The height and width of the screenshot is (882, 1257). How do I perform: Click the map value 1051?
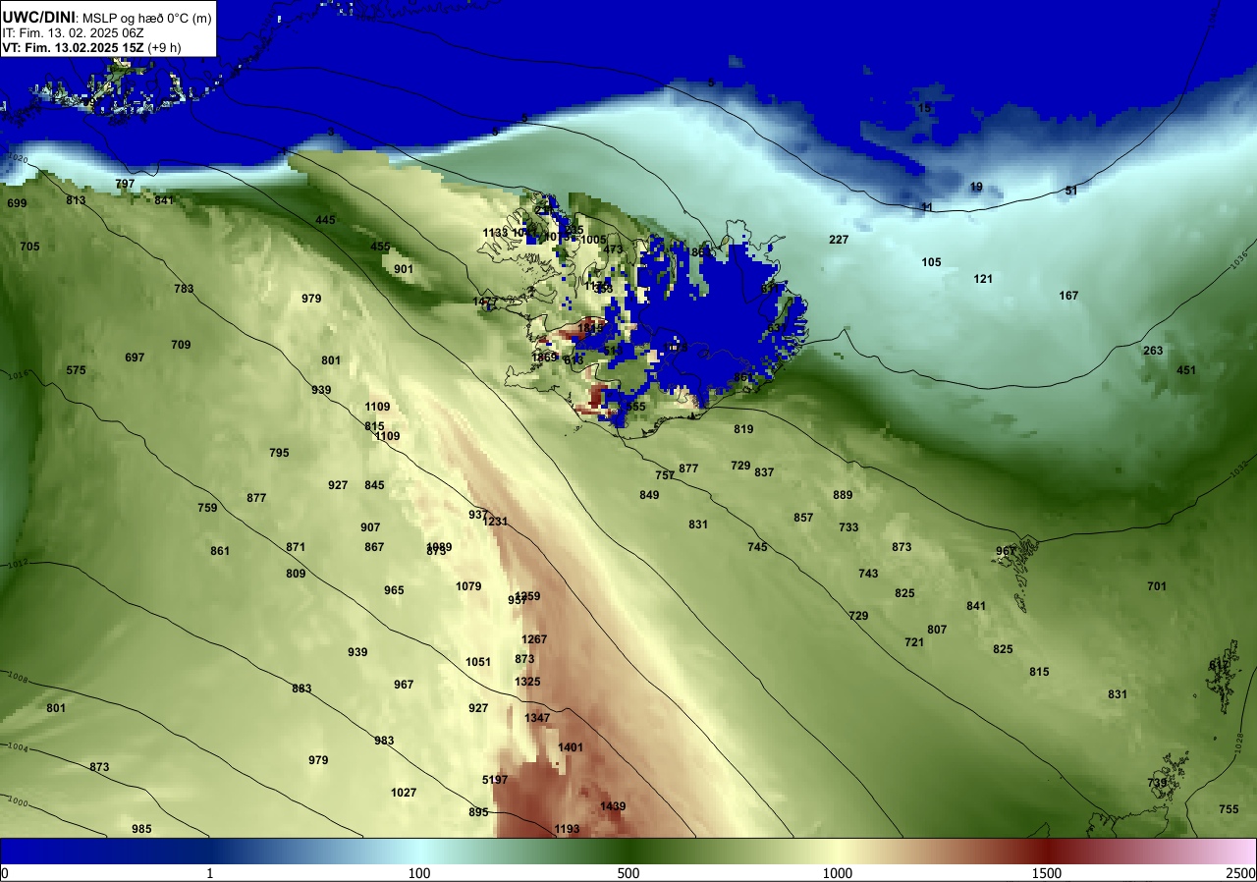[x=478, y=662]
